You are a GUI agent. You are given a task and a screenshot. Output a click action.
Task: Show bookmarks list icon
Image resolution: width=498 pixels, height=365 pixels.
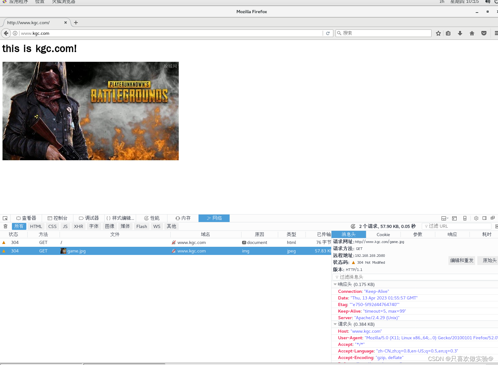click(448, 33)
